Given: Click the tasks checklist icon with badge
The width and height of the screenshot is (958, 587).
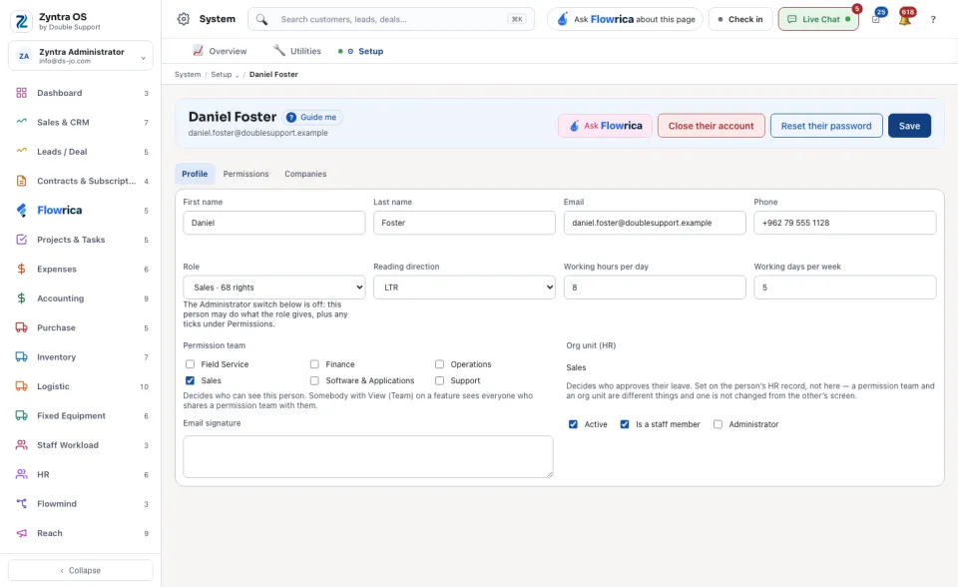Looking at the screenshot, I should [x=877, y=19].
